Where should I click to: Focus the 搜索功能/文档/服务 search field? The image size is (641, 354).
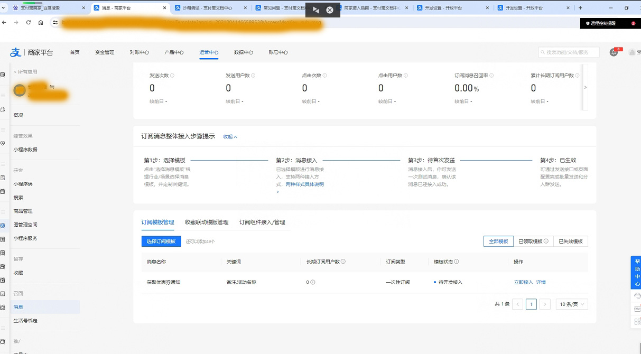click(569, 52)
